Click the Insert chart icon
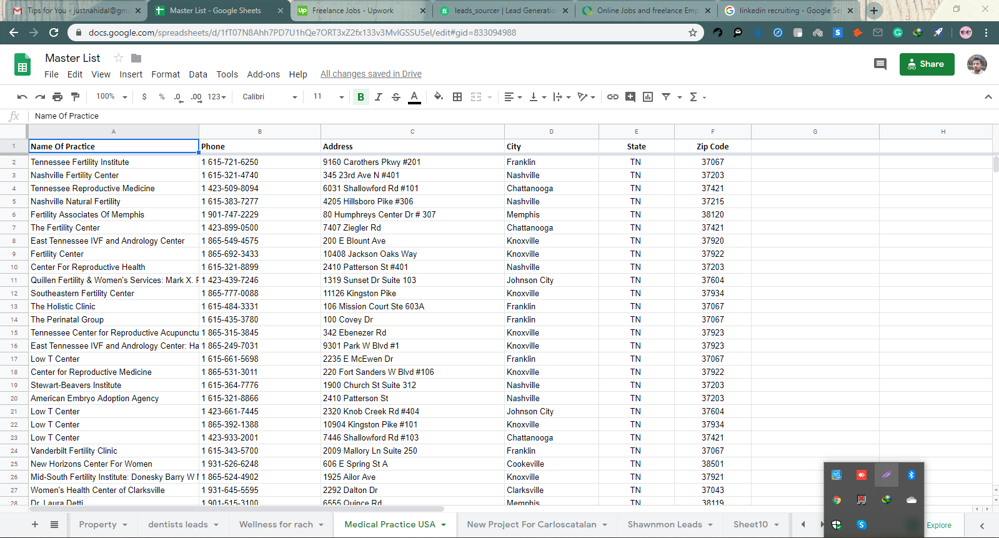 648,97
